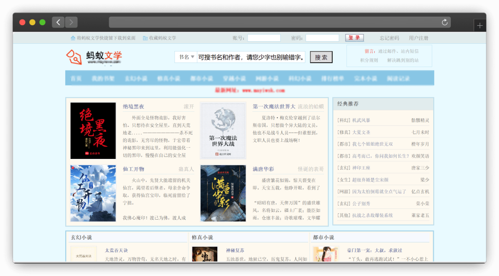Screen dimensions: 499x276
Task: Open the 仙工开物 book cover
Action: pyautogui.click(x=93, y=193)
